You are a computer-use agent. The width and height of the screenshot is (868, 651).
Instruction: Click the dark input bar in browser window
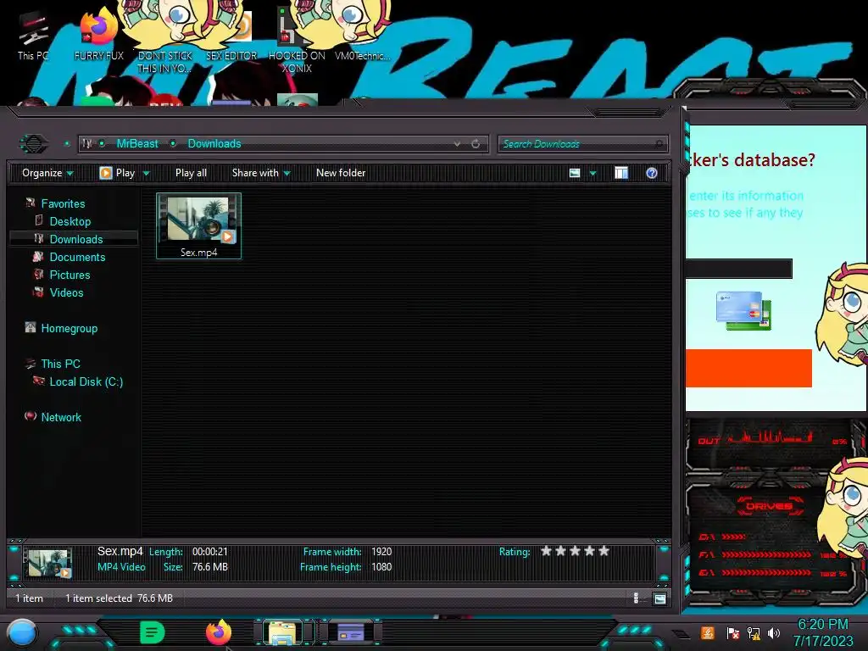coord(738,269)
